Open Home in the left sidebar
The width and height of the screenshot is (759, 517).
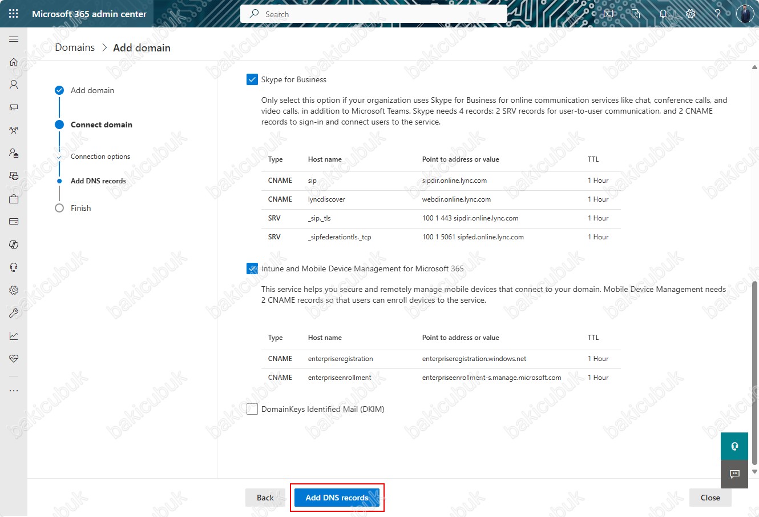14,62
